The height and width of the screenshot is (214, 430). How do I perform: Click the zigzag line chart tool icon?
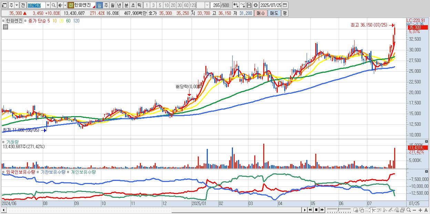(x=385, y=210)
